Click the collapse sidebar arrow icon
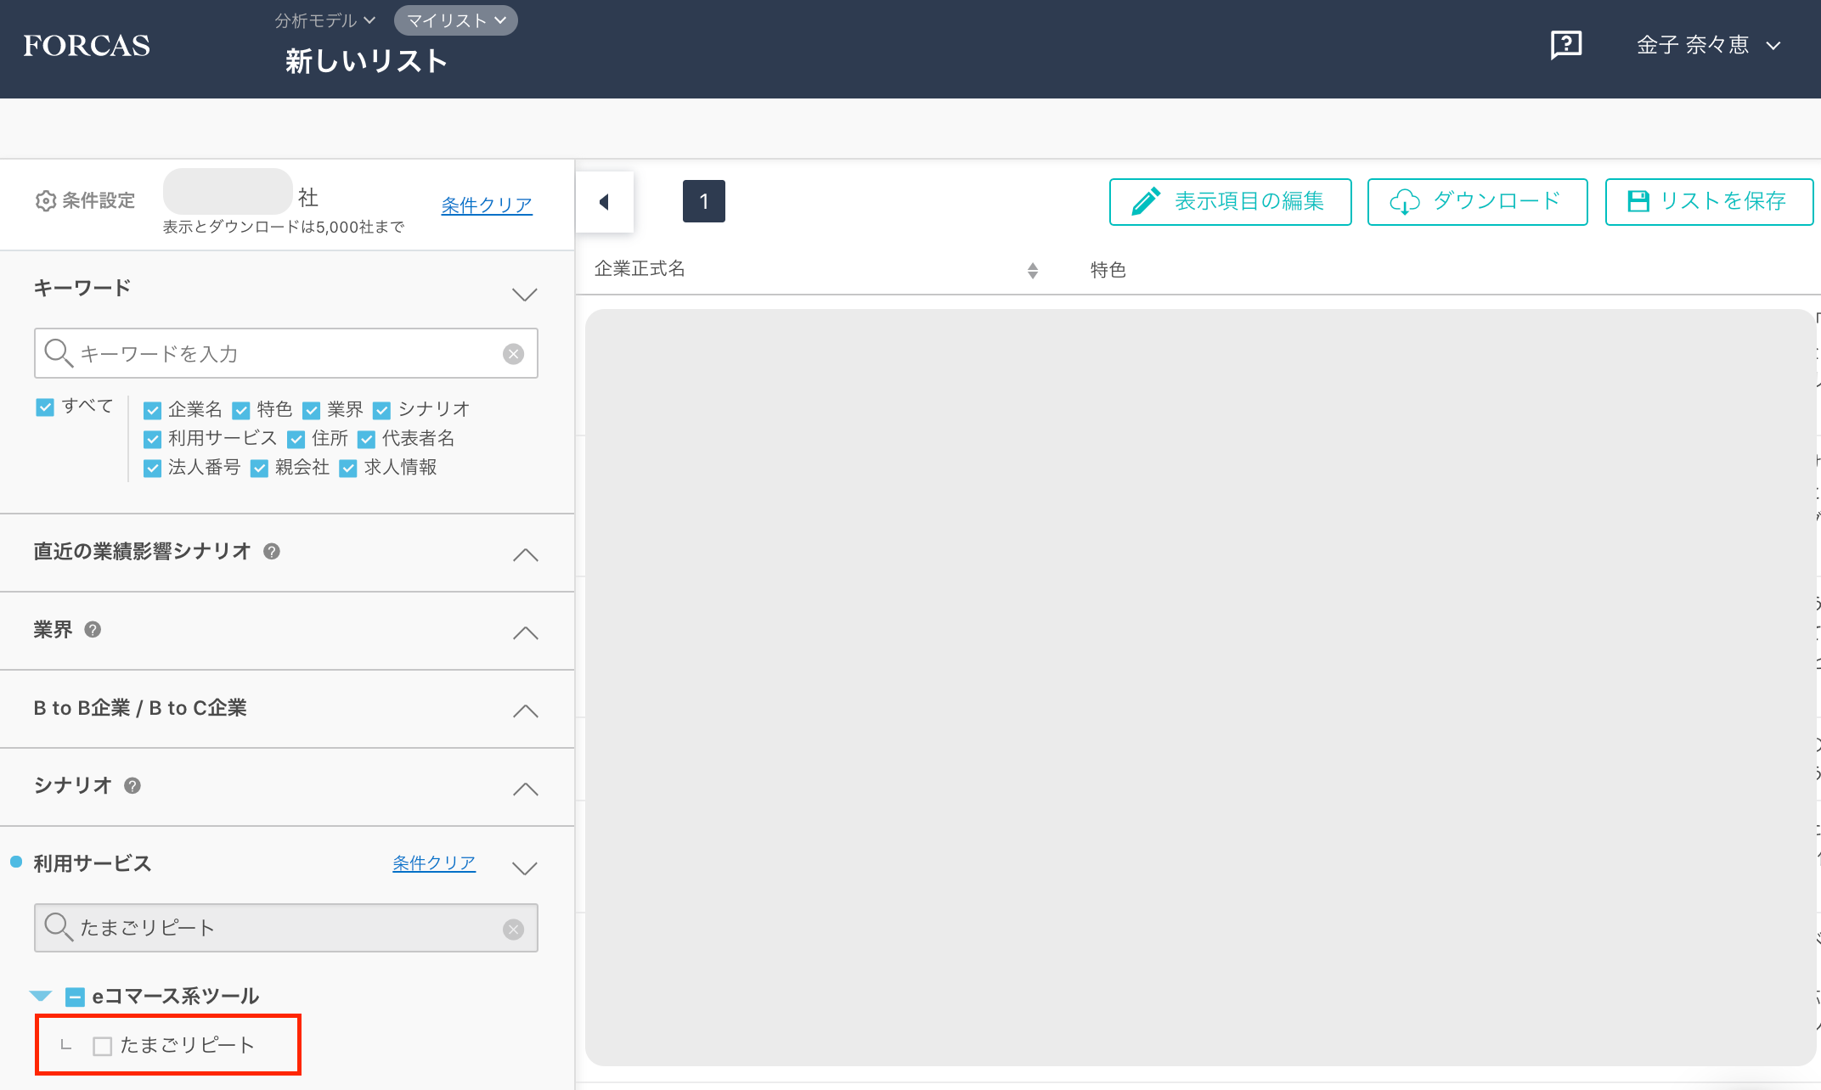 point(605,202)
